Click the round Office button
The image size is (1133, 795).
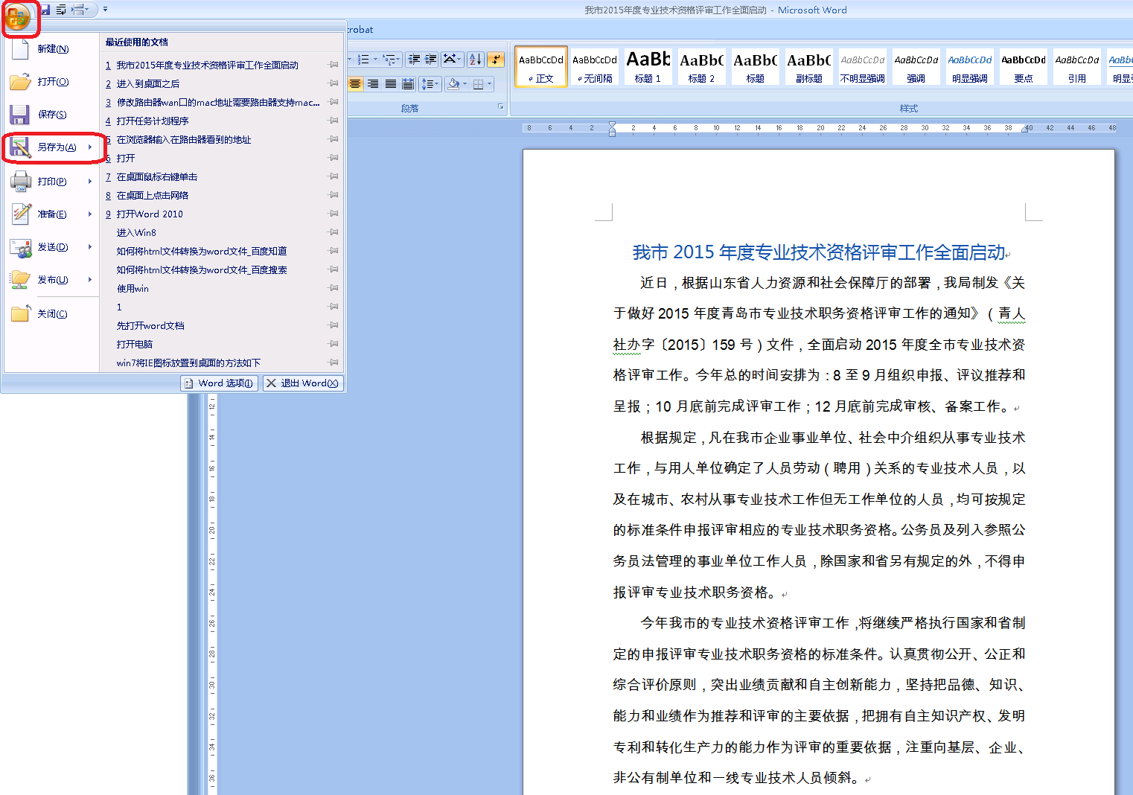click(18, 16)
